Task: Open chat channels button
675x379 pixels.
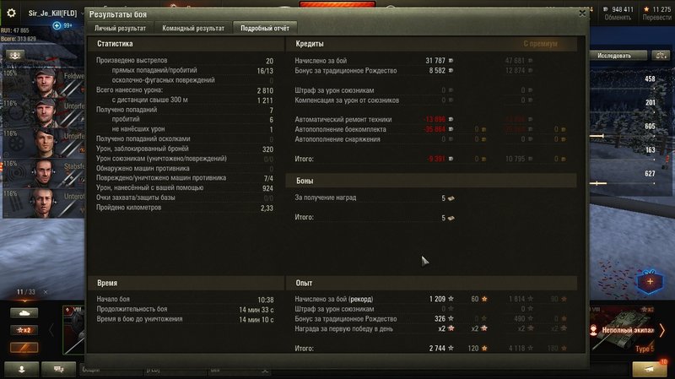Action: 59,370
